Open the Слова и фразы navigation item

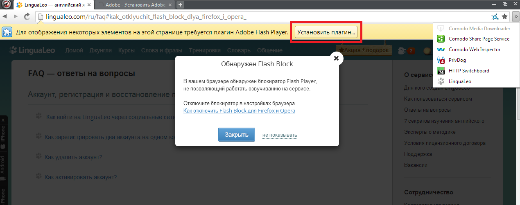pos(162,50)
